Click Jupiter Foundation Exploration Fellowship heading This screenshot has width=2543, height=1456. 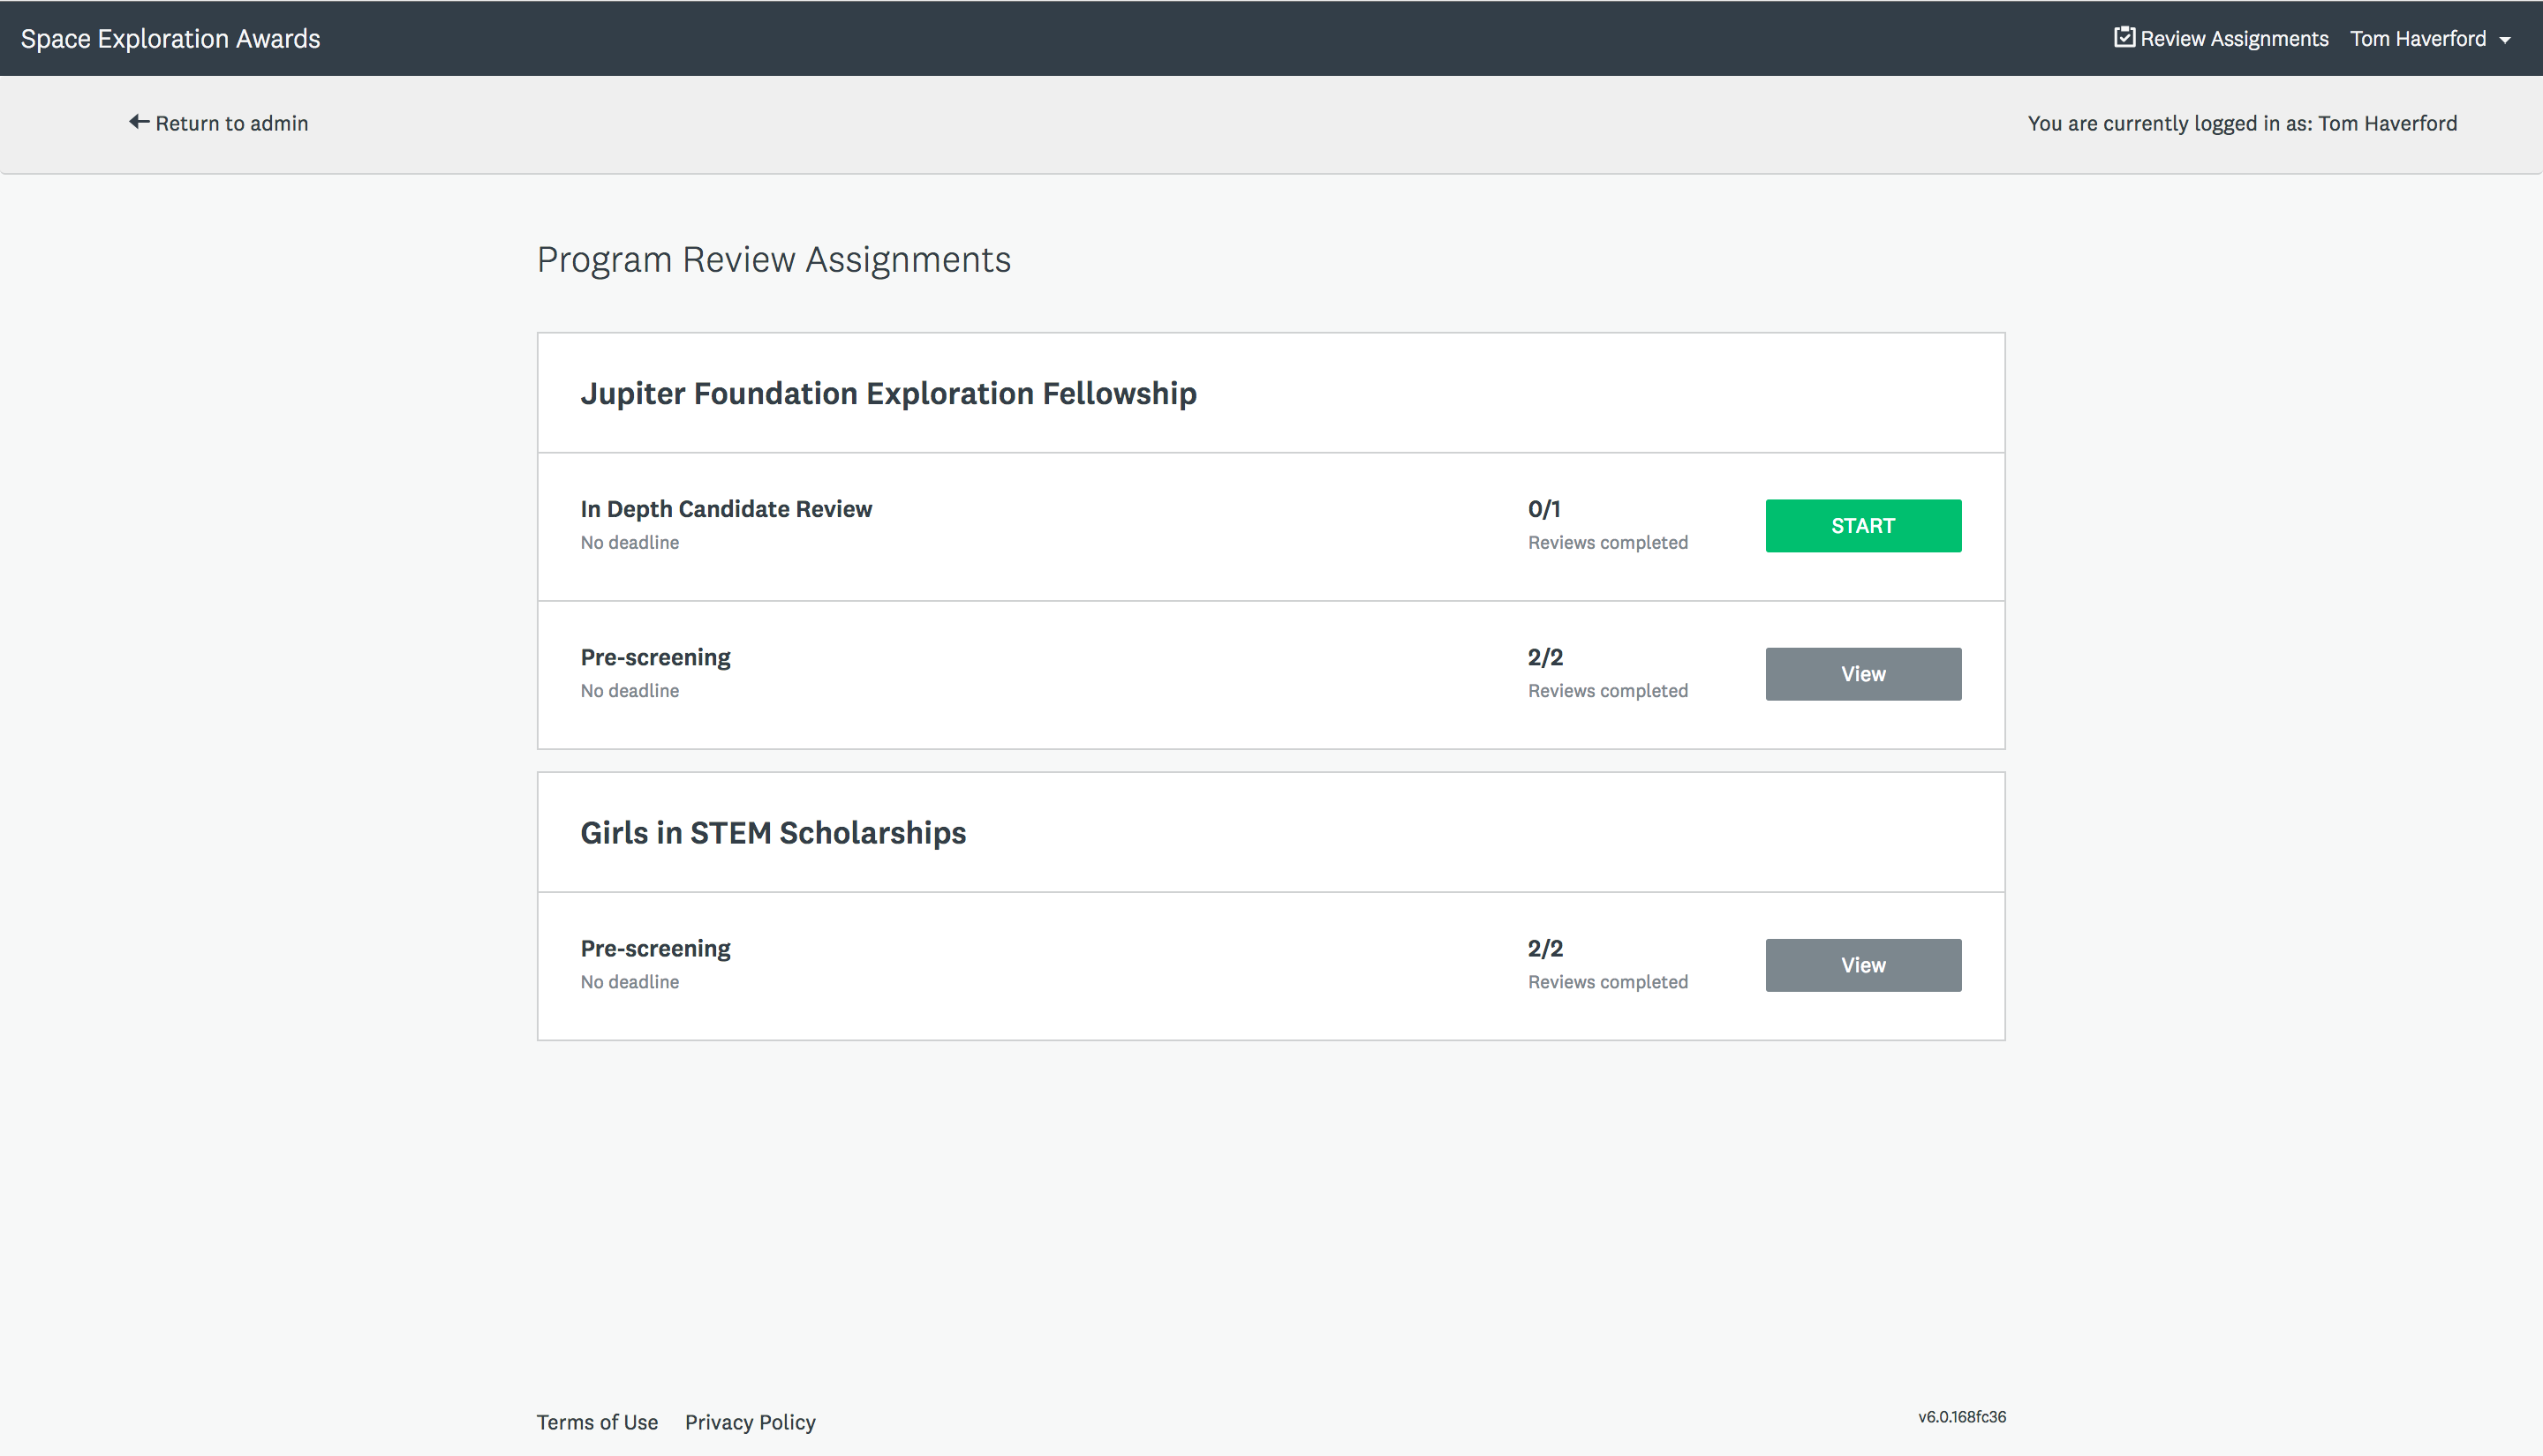click(x=887, y=393)
